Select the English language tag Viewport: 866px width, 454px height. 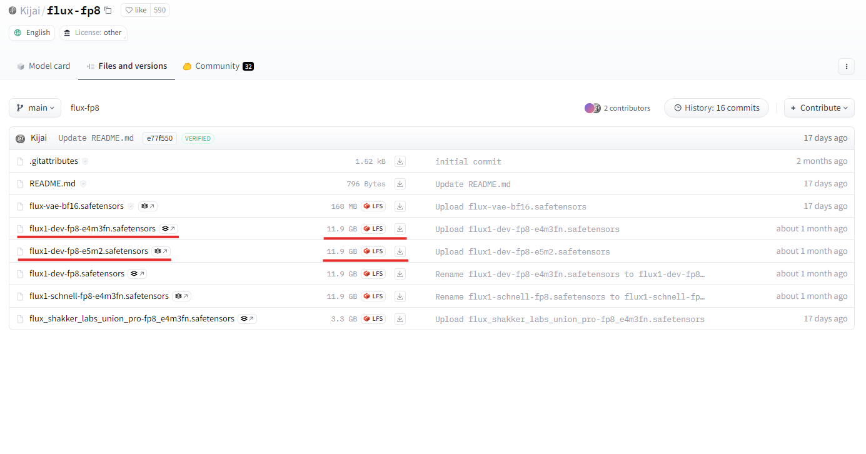pyautogui.click(x=32, y=33)
